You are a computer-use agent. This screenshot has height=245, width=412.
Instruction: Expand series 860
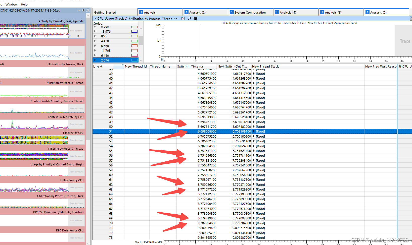coord(95,36)
